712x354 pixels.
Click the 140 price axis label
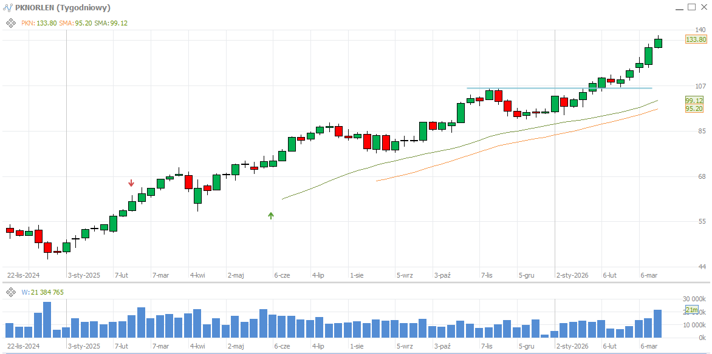700,30
